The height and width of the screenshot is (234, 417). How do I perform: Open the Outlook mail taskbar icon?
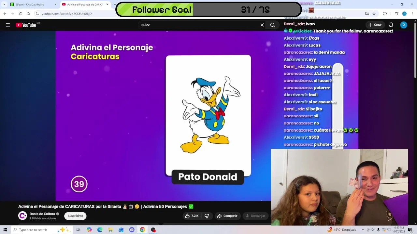(x=121, y=230)
